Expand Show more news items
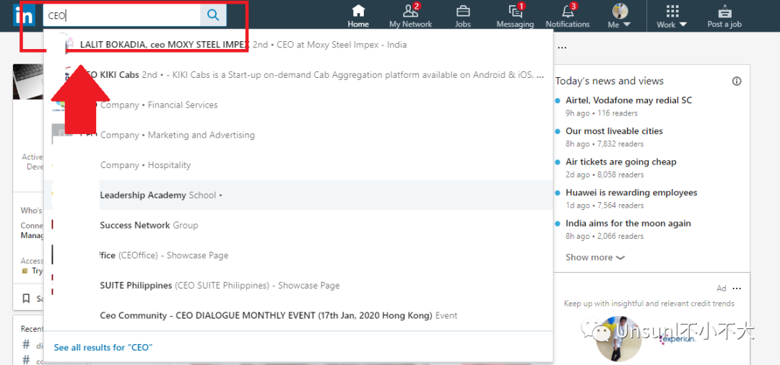The image size is (780, 365). tap(594, 258)
